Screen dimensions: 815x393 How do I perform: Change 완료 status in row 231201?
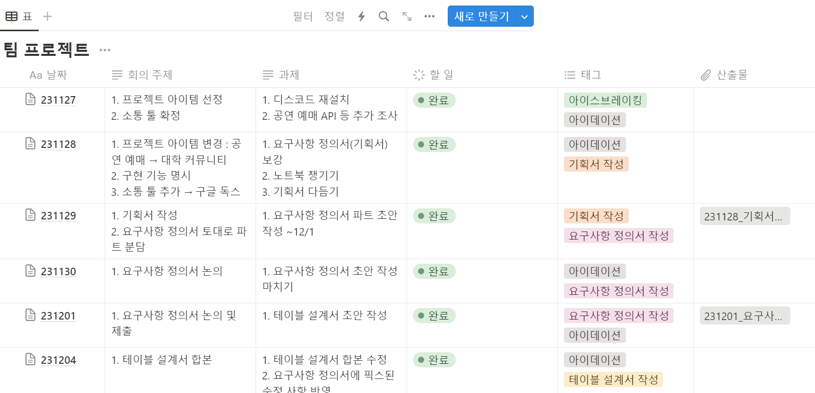point(434,316)
